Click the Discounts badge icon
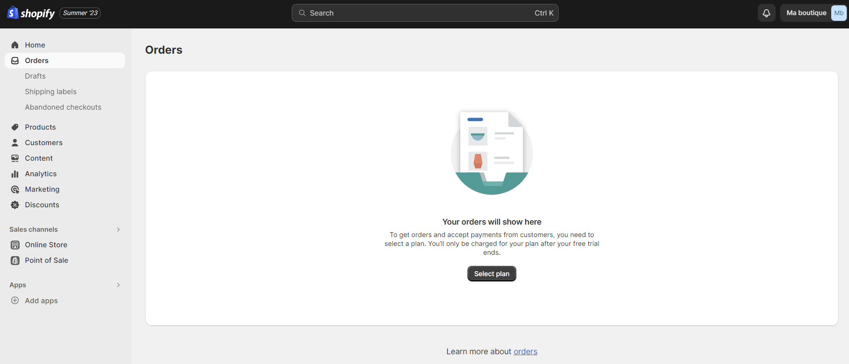 click(x=15, y=205)
